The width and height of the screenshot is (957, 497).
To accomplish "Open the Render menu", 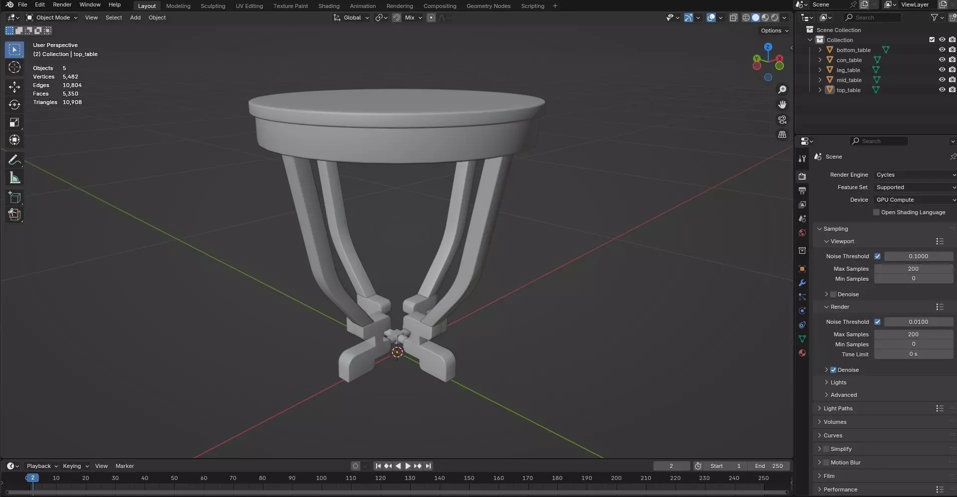I will [62, 5].
